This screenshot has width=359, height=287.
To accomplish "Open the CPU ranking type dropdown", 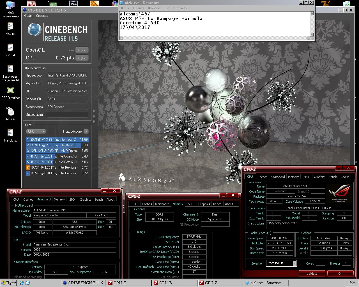I will point(36,131).
